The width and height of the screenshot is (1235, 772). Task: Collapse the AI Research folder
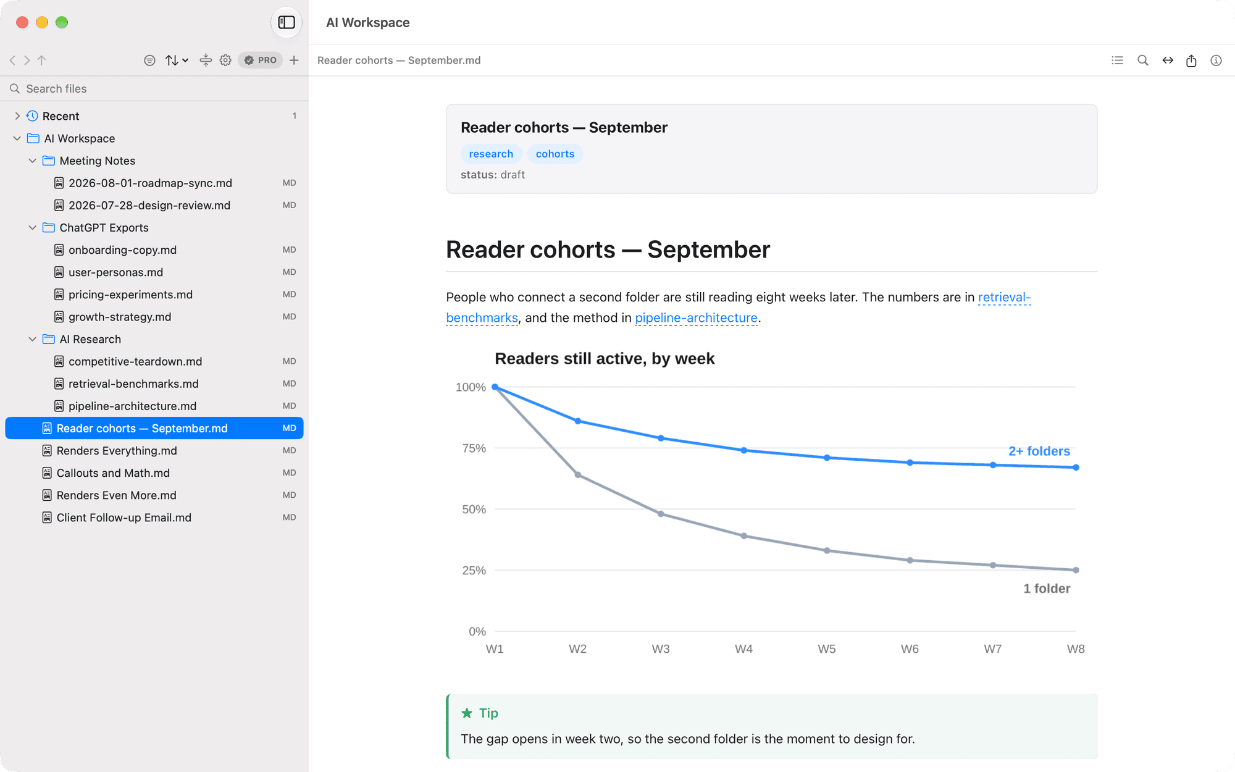click(33, 339)
